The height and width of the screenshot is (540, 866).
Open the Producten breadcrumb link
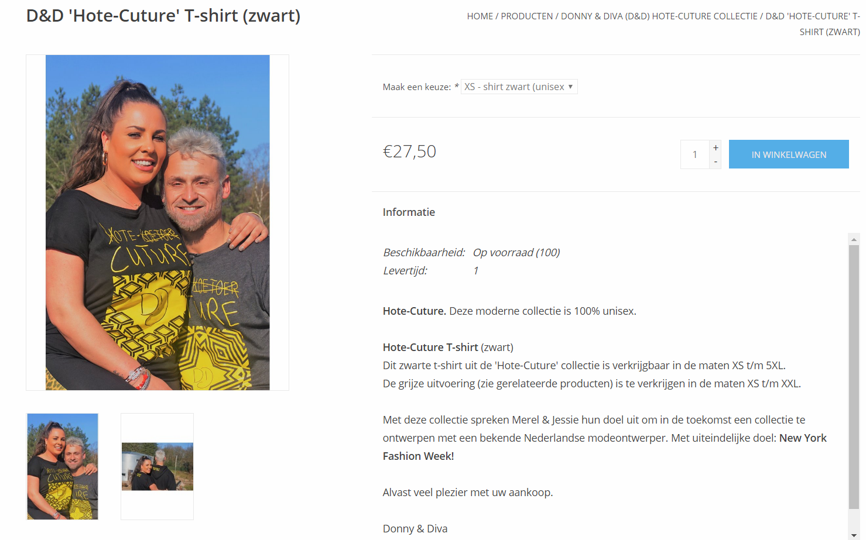(x=527, y=16)
